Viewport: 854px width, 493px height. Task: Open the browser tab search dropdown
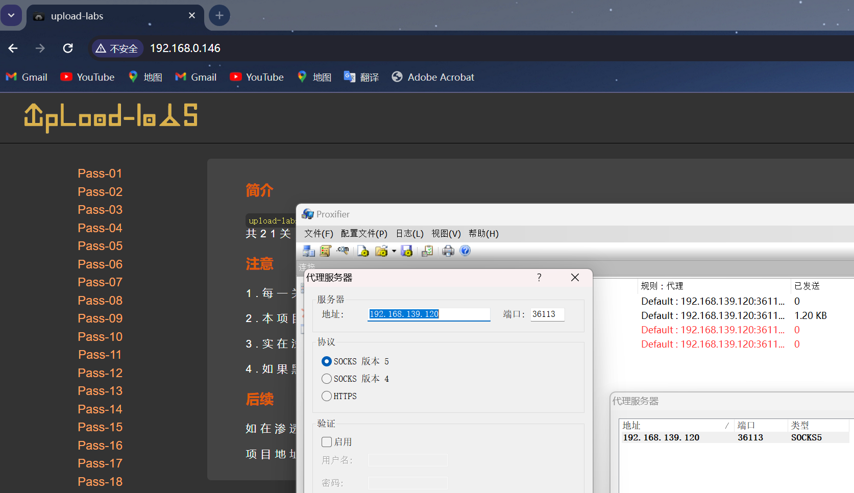coord(11,15)
